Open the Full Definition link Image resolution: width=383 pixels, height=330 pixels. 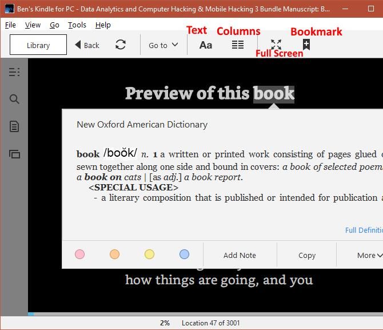pos(364,230)
